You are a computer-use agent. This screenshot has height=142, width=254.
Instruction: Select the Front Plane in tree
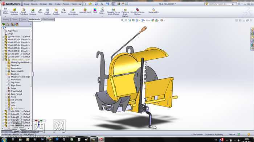(x=16, y=80)
